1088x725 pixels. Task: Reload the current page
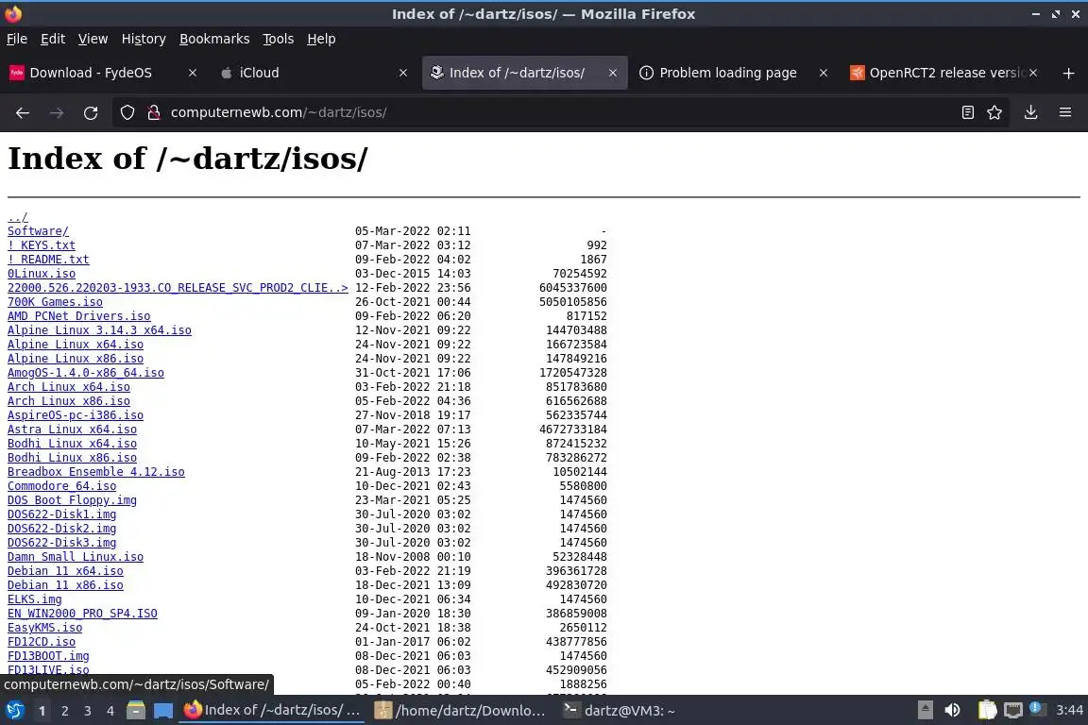[x=91, y=112]
